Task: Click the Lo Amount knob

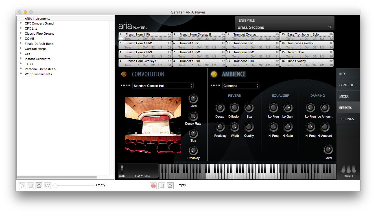Action: pyautogui.click(x=325, y=108)
